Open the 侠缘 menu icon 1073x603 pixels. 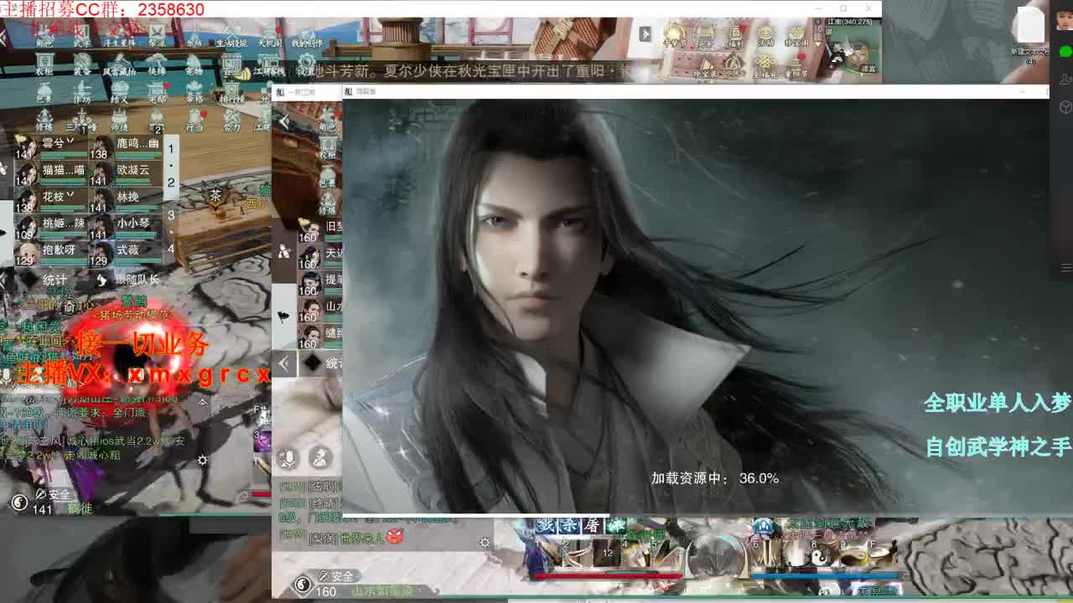click(x=157, y=64)
